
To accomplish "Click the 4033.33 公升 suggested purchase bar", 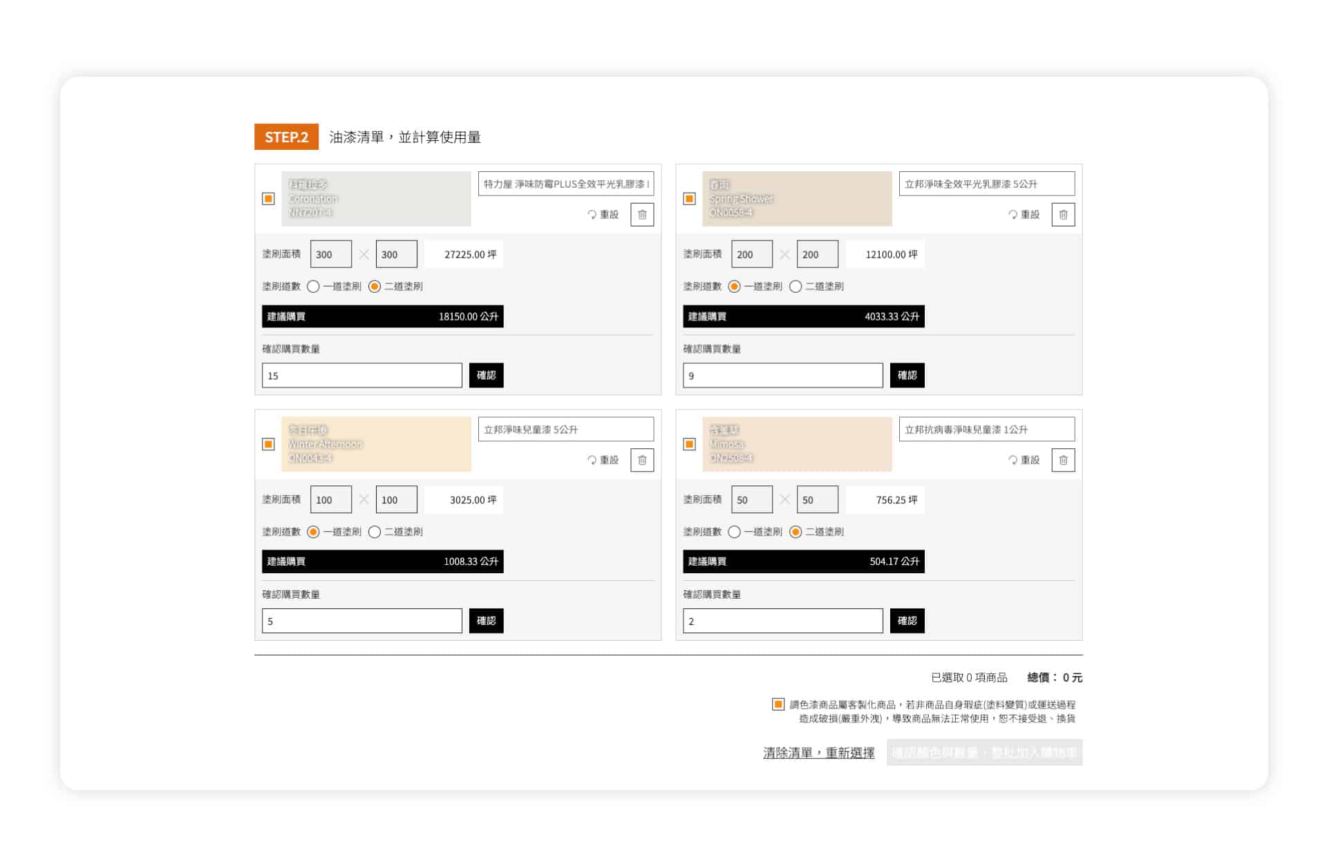I will click(803, 316).
